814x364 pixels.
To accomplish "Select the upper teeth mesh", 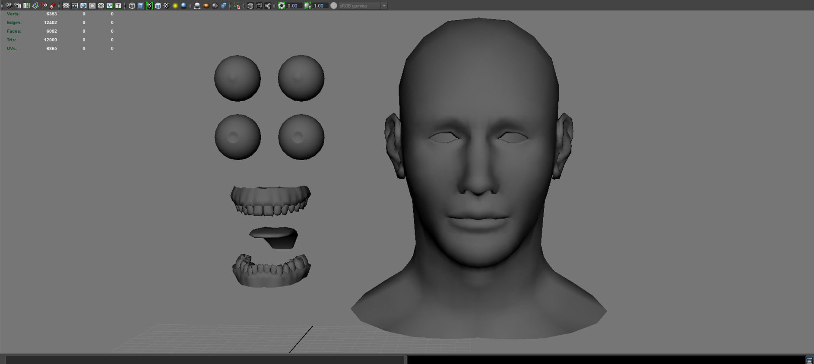I will pyautogui.click(x=271, y=201).
